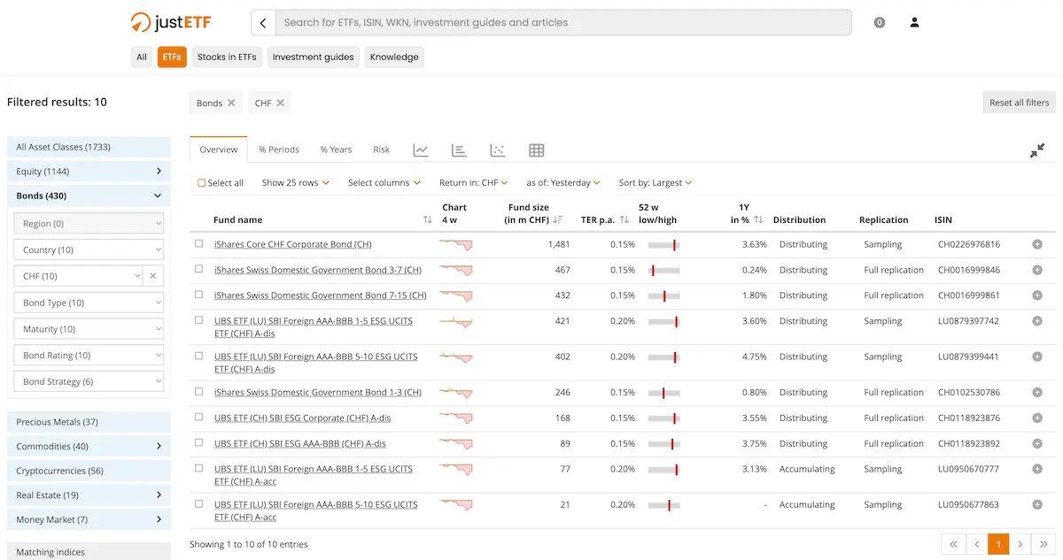
Task: Open the Maturity (10) dropdown
Action: [89, 329]
